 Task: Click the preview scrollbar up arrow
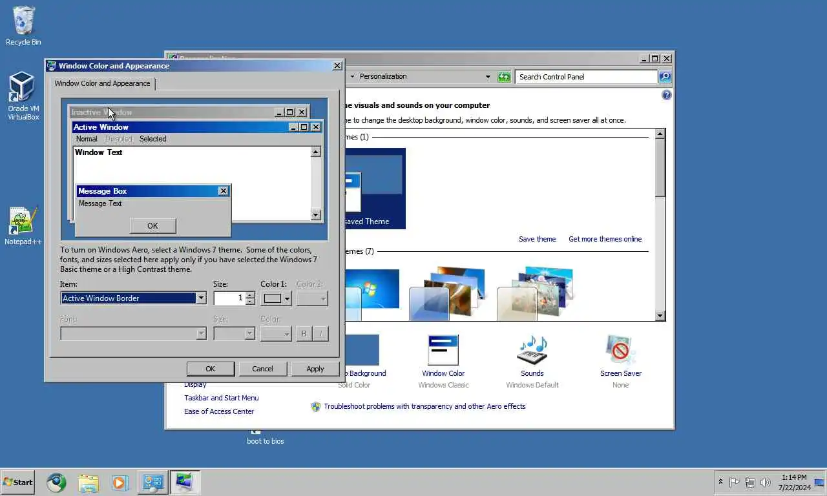[316, 152]
